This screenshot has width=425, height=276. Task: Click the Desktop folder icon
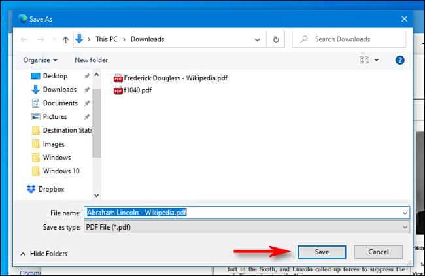tap(35, 76)
